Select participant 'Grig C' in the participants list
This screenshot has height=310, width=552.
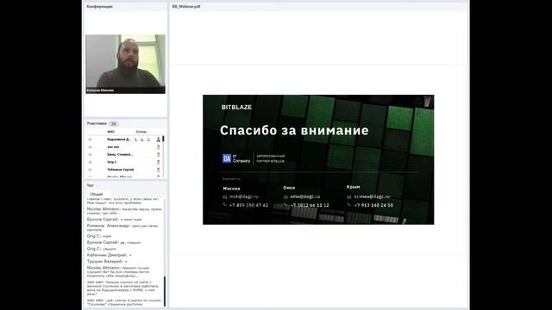111,162
